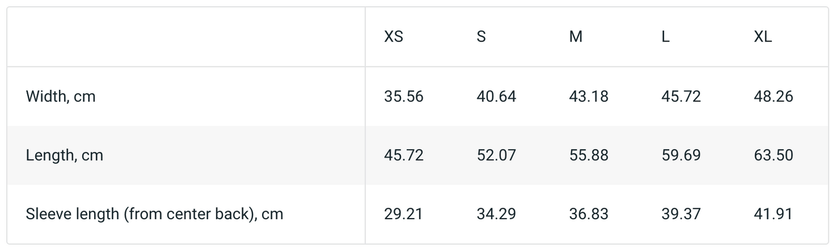The width and height of the screenshot is (836, 252).
Task: Select the "Length, cm" row label
Action: coord(64,155)
